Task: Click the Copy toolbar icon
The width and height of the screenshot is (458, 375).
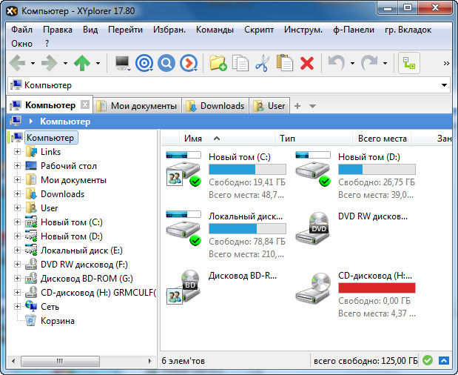Action: tap(240, 64)
